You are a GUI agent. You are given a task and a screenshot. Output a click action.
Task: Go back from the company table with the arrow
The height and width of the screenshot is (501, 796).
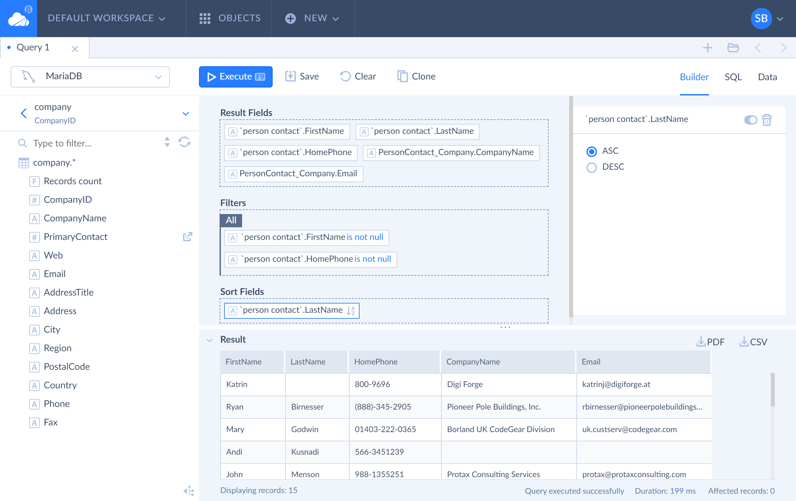coord(24,113)
